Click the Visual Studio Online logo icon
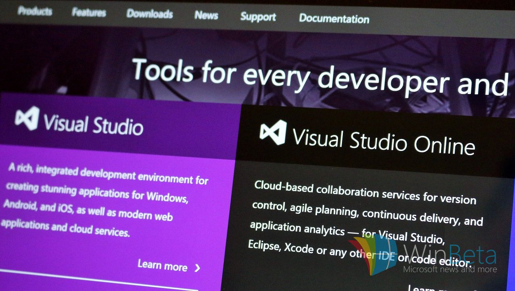This screenshot has height=291, width=515. [x=273, y=133]
